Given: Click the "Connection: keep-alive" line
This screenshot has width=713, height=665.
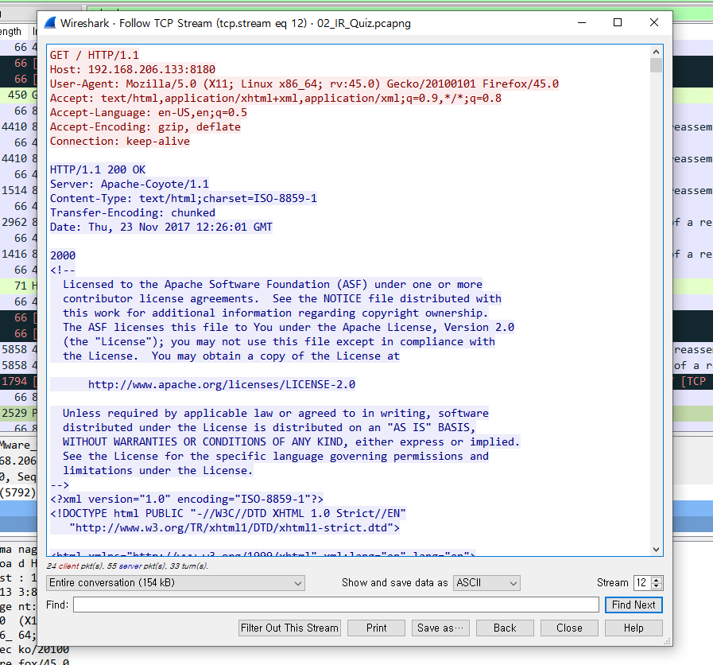Looking at the screenshot, I should (119, 141).
